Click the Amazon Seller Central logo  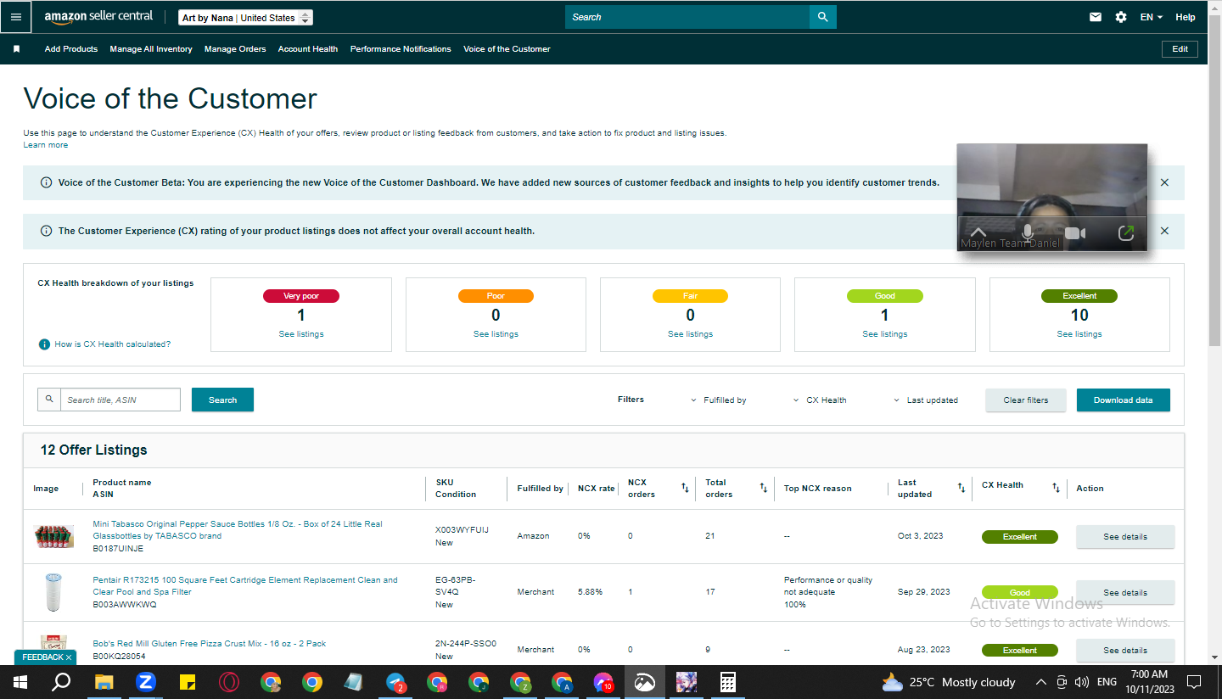pyautogui.click(x=98, y=17)
